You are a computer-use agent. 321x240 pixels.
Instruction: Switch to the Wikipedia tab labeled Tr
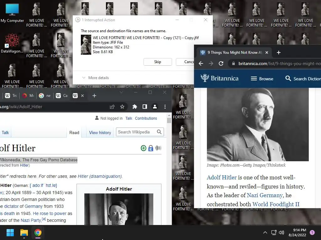(x=11, y=96)
